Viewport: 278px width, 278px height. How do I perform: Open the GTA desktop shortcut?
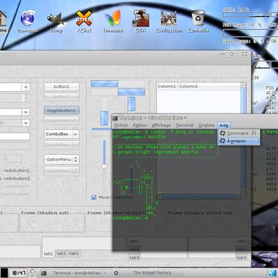(x=140, y=22)
